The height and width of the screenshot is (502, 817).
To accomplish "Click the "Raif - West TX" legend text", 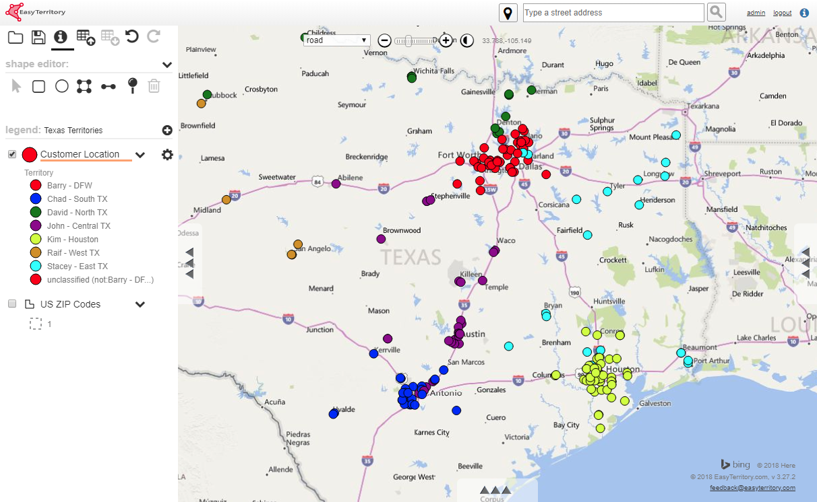I will tap(73, 253).
